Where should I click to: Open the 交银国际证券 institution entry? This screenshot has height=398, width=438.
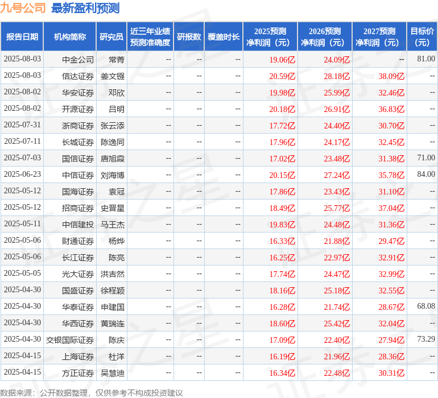(70, 340)
